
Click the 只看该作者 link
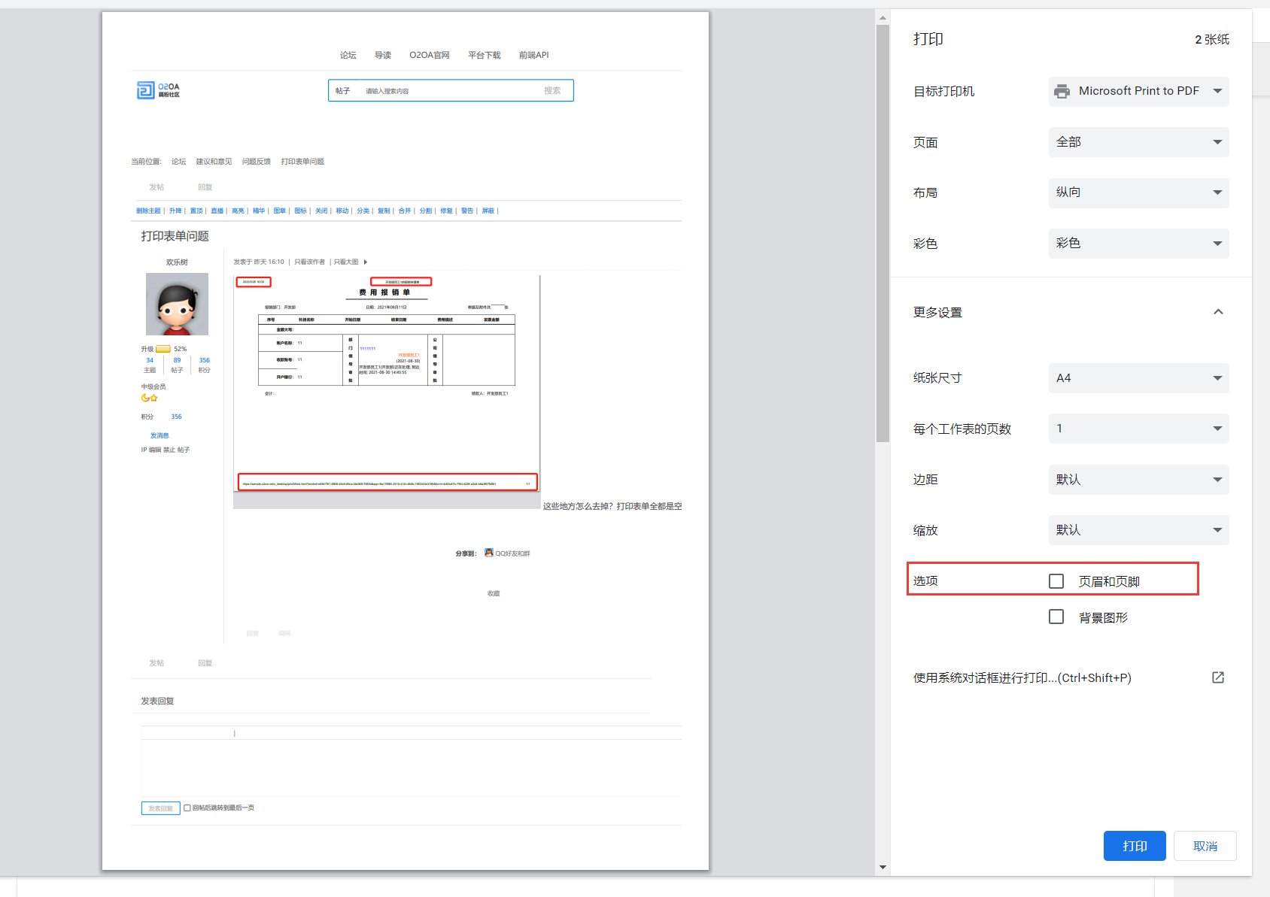click(309, 262)
